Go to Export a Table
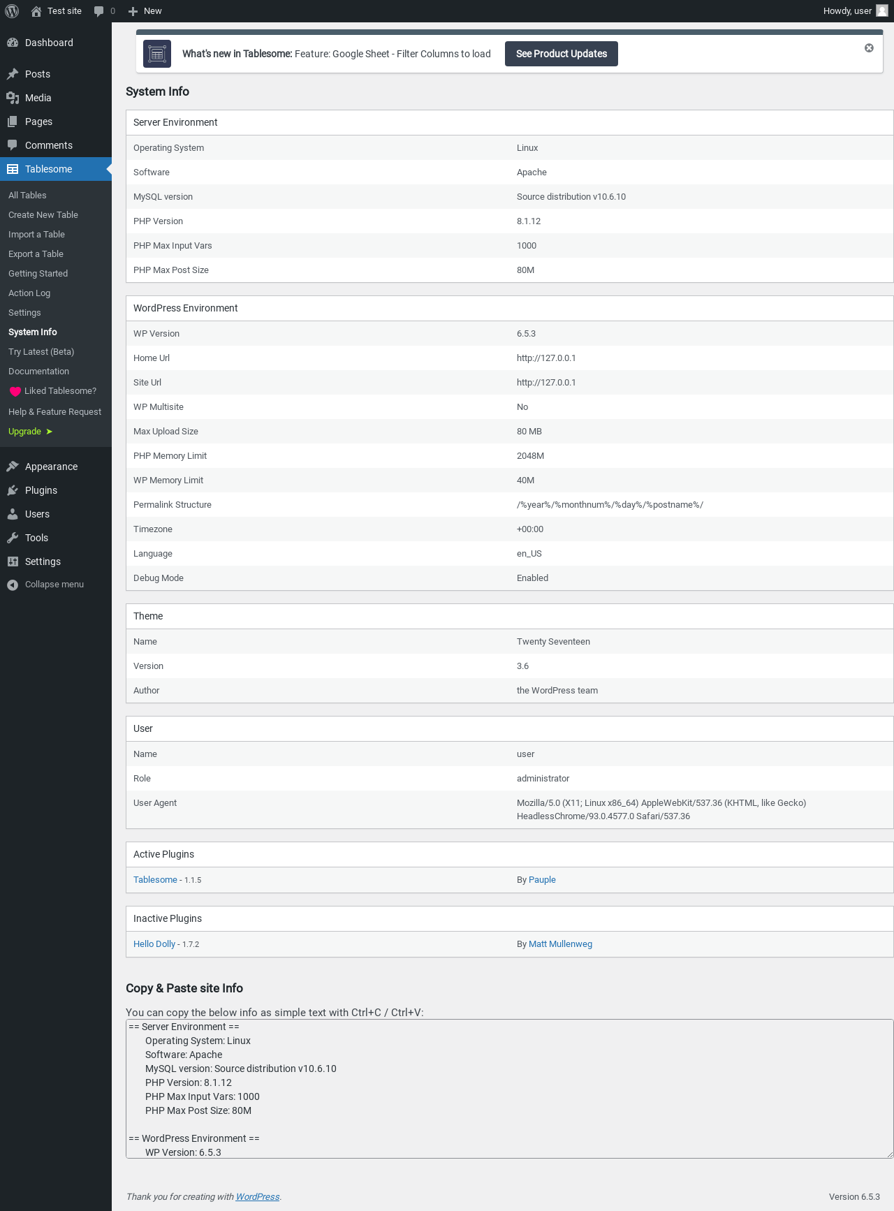This screenshot has height=1211, width=894. pyautogui.click(x=36, y=254)
